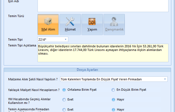Select En Düşük Birim Fiyat radio option
Image resolution: width=175 pixels, height=112 pixels.
(x=113, y=90)
